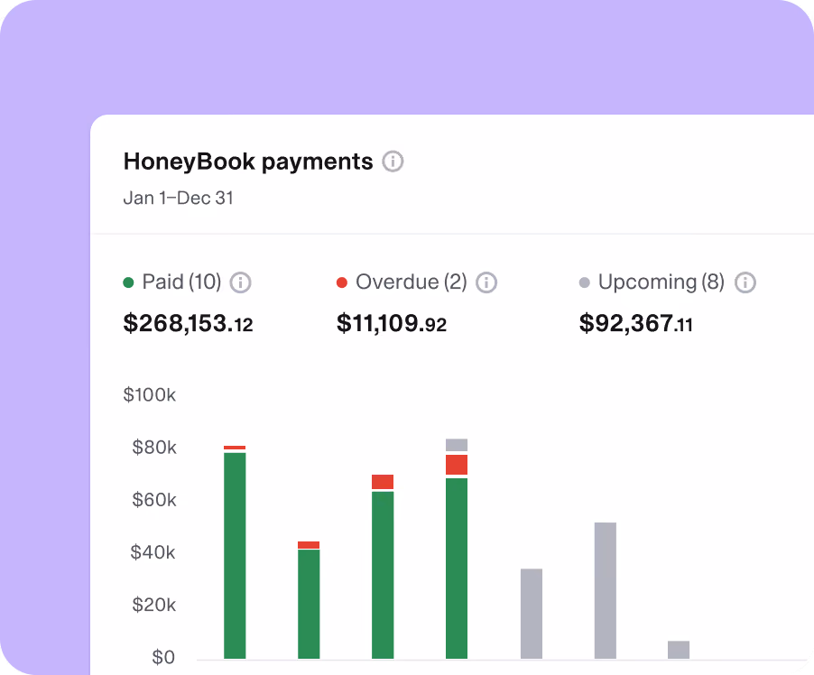Screen dimensions: 814x675
Task: Click the second bar's green paid segment
Action: click(309, 604)
